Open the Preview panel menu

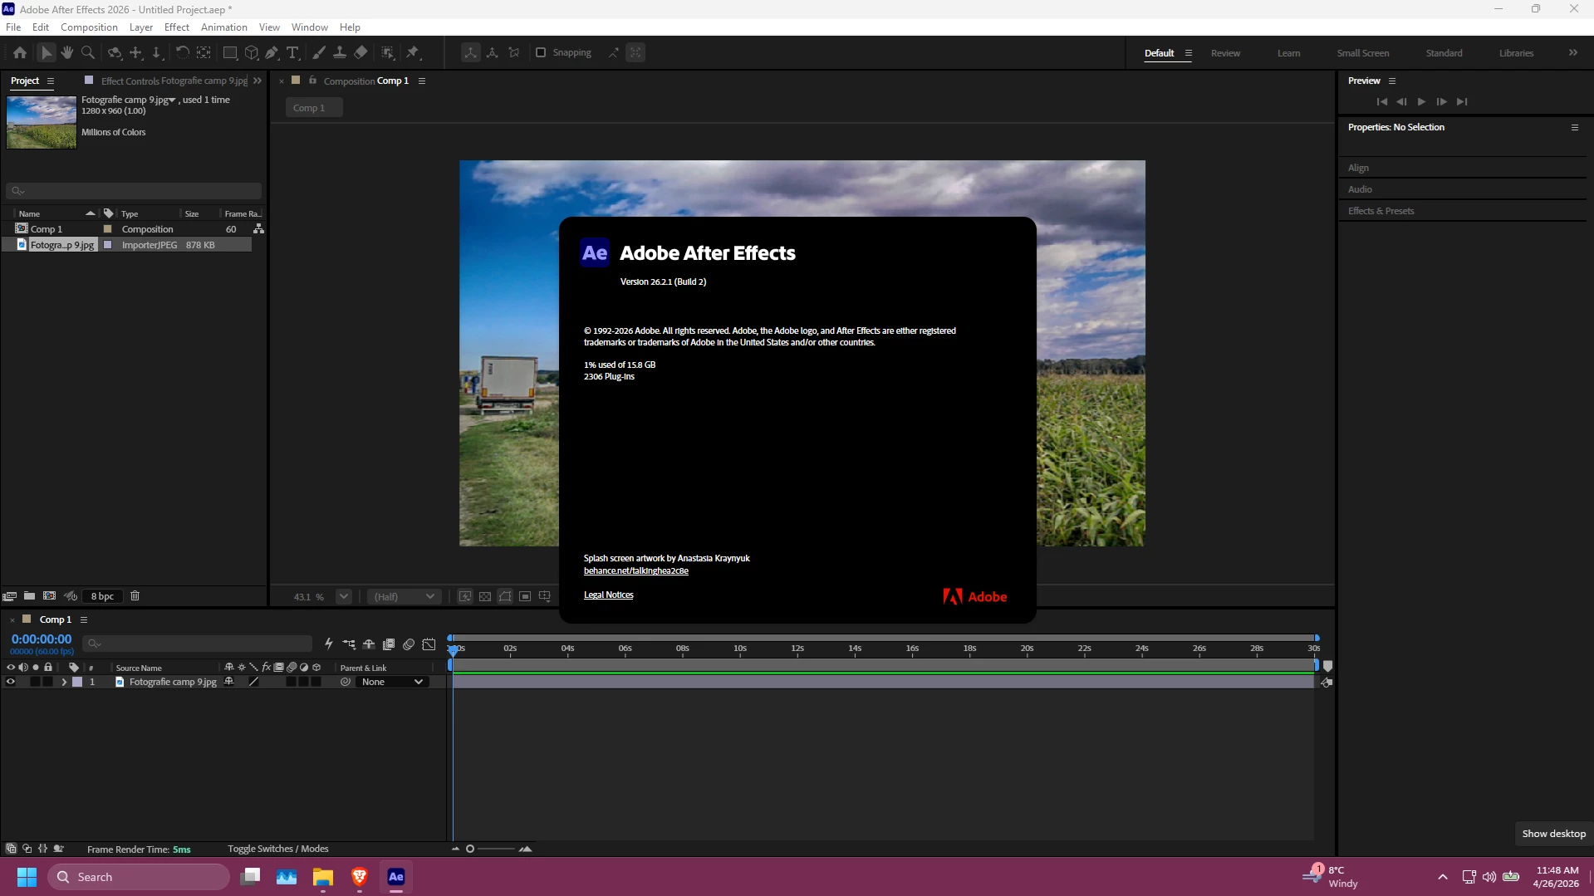point(1392,81)
